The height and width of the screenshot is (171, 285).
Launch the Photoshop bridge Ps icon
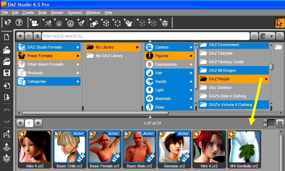7,134
